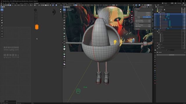Hide the Cylinder object in outliner
Screen dimensions: 186x104
click(183, 17)
